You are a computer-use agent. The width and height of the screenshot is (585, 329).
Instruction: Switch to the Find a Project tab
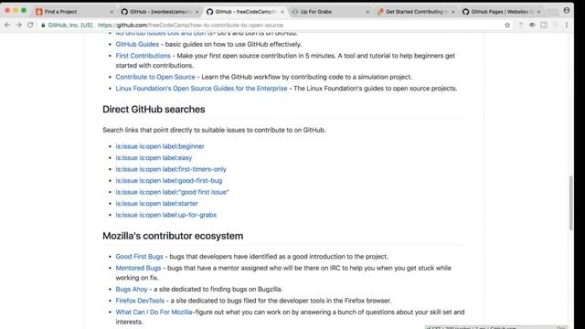click(75, 12)
